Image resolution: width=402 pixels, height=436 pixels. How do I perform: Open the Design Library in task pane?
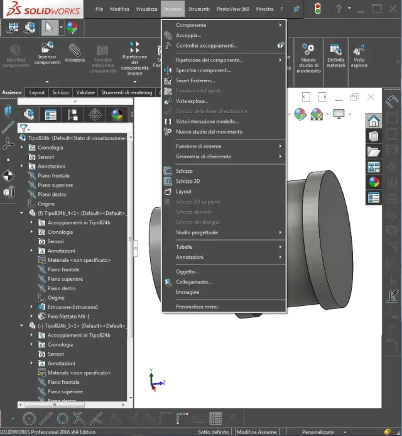pyautogui.click(x=374, y=136)
